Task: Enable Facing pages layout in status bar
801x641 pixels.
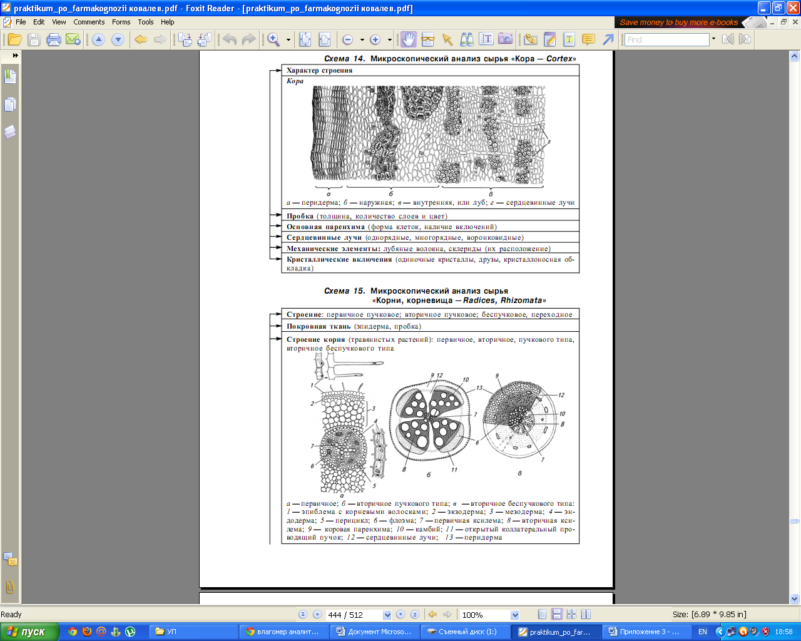Action: [x=586, y=615]
